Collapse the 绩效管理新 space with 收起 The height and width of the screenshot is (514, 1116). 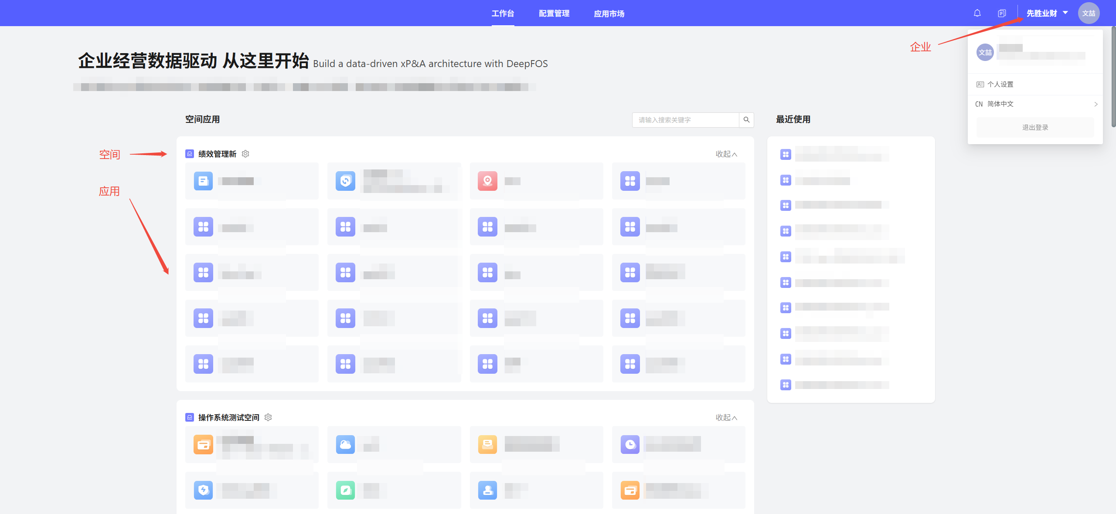726,154
